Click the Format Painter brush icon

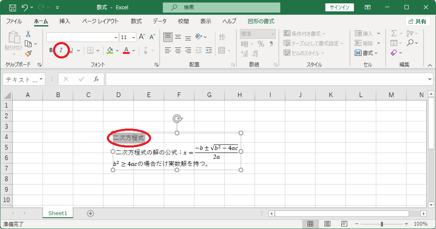[x=28, y=53]
